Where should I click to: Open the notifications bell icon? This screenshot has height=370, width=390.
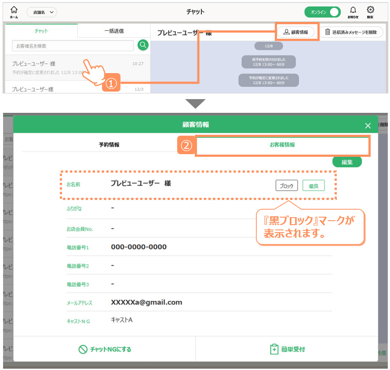coord(353,11)
